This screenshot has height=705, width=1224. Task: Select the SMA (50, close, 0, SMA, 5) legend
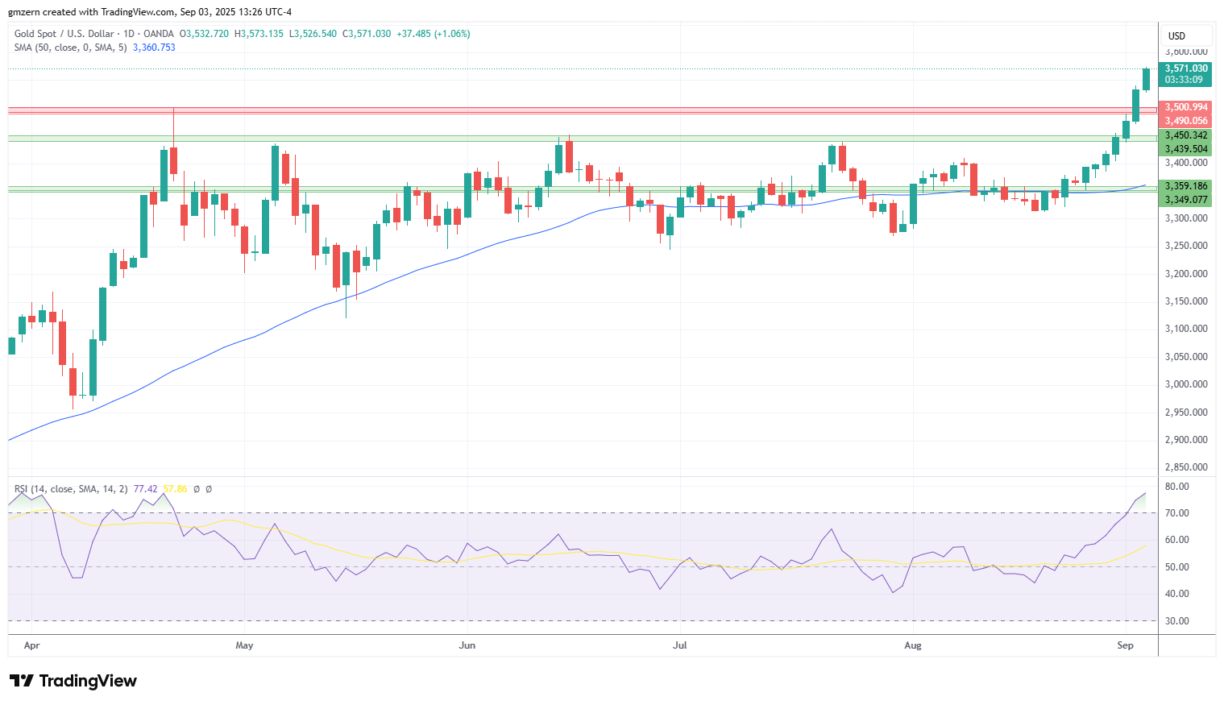click(x=71, y=48)
